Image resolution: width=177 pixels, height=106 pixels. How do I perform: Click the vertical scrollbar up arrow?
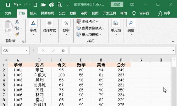[174, 60]
